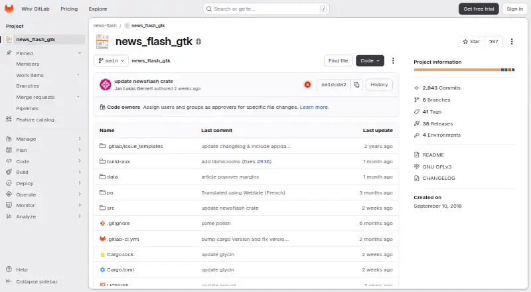
Task: Collapse sidebar using the arrow icon
Action: click(9, 281)
